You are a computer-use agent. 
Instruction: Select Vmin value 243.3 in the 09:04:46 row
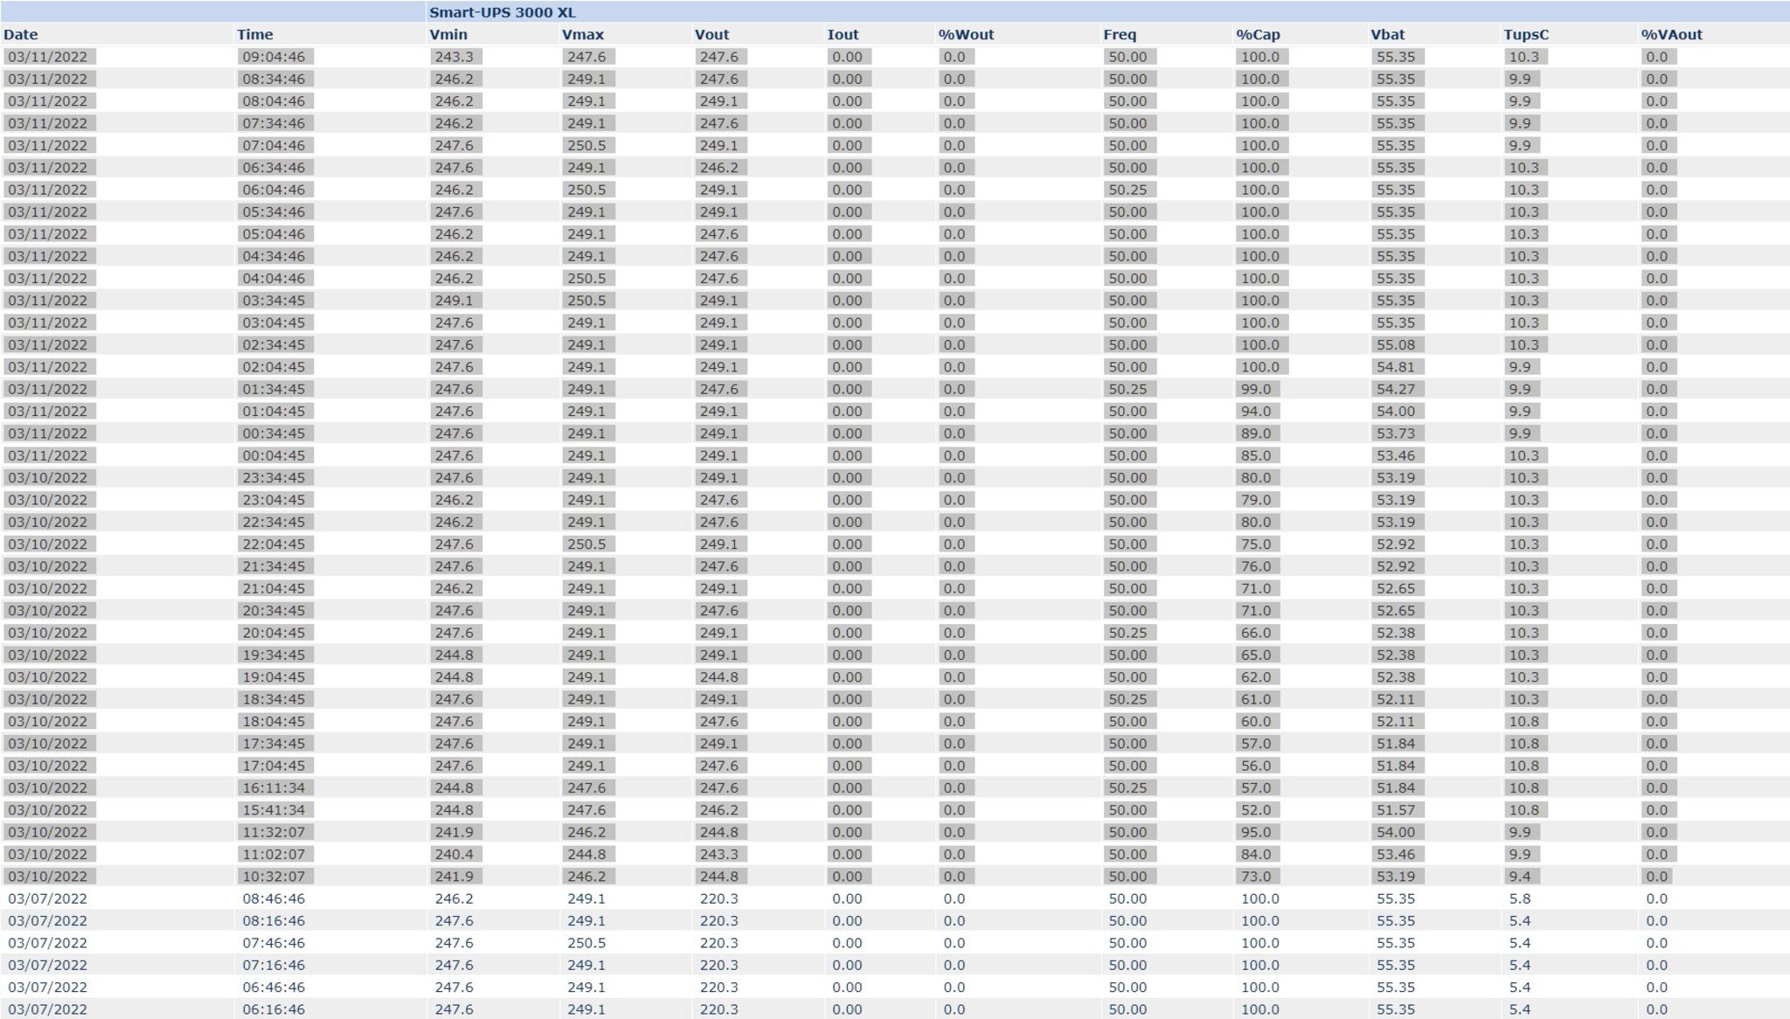[454, 57]
